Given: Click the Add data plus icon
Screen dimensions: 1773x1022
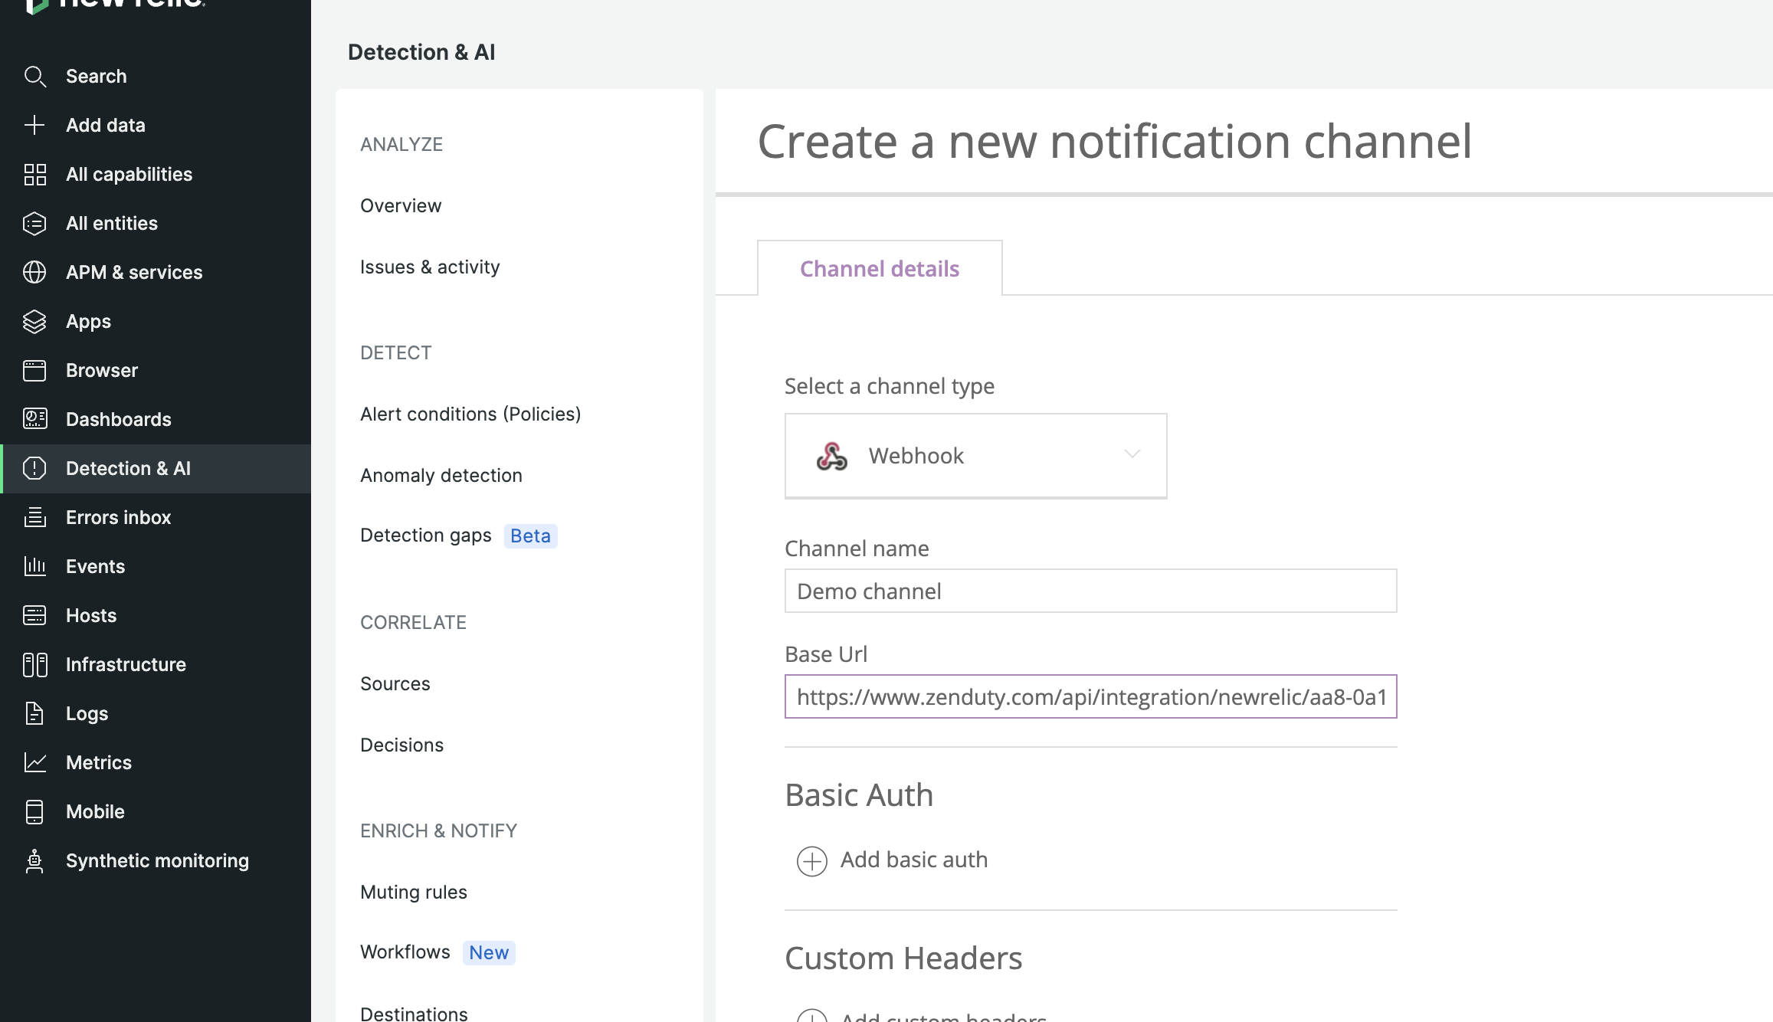Looking at the screenshot, I should point(34,126).
